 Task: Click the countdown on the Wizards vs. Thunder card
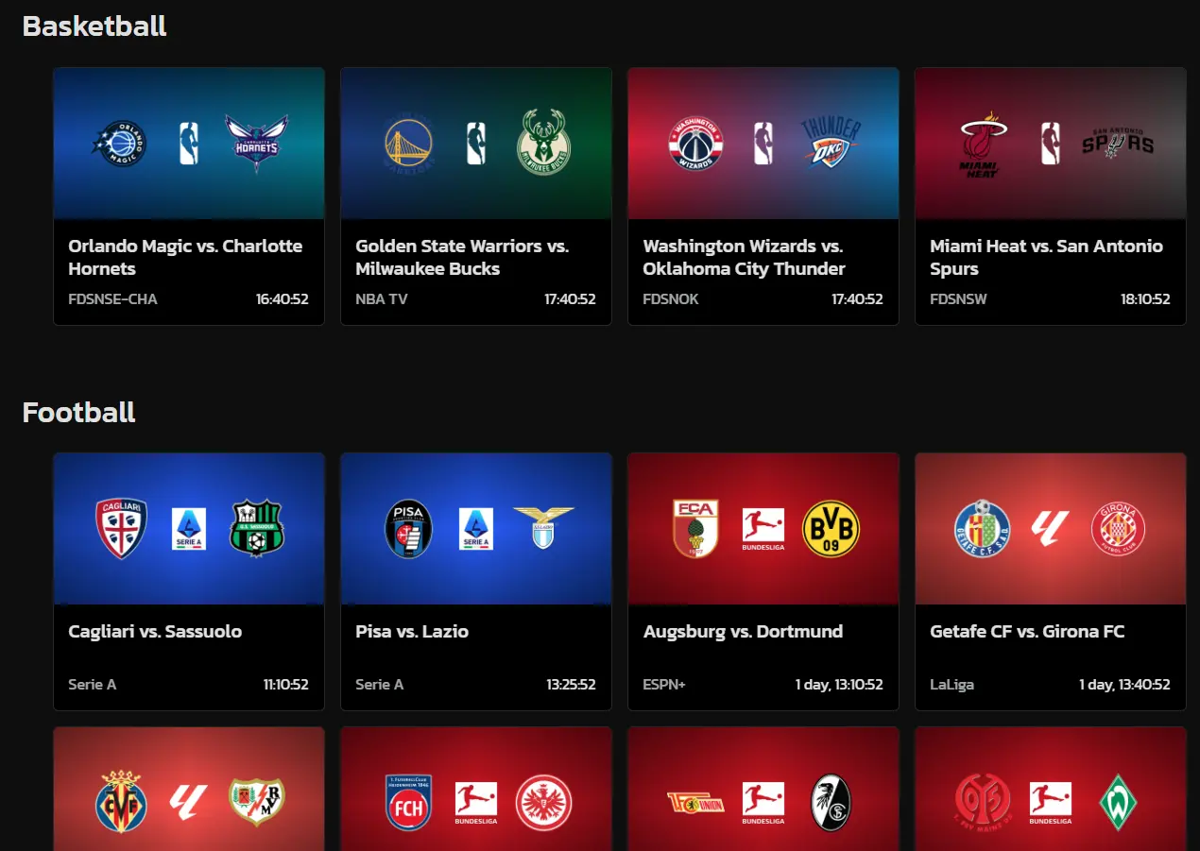tap(857, 299)
